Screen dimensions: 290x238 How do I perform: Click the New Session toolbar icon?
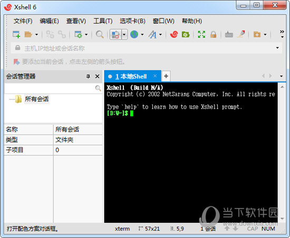coord(16,35)
